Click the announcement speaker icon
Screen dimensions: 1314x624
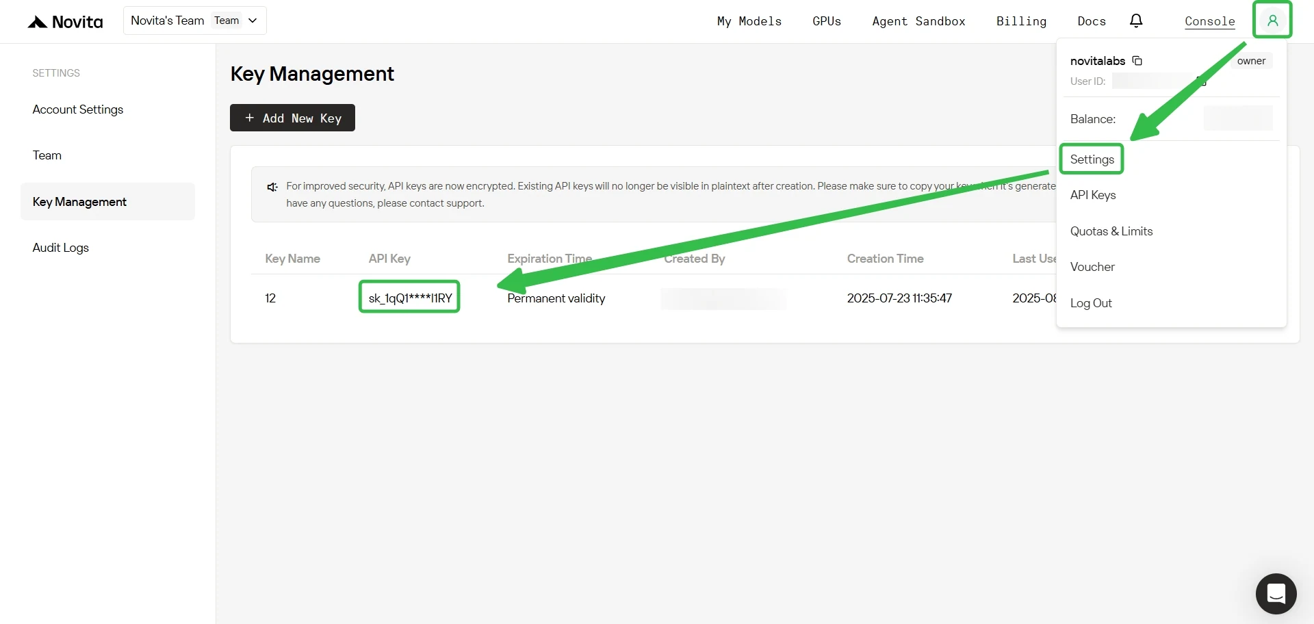tap(272, 187)
